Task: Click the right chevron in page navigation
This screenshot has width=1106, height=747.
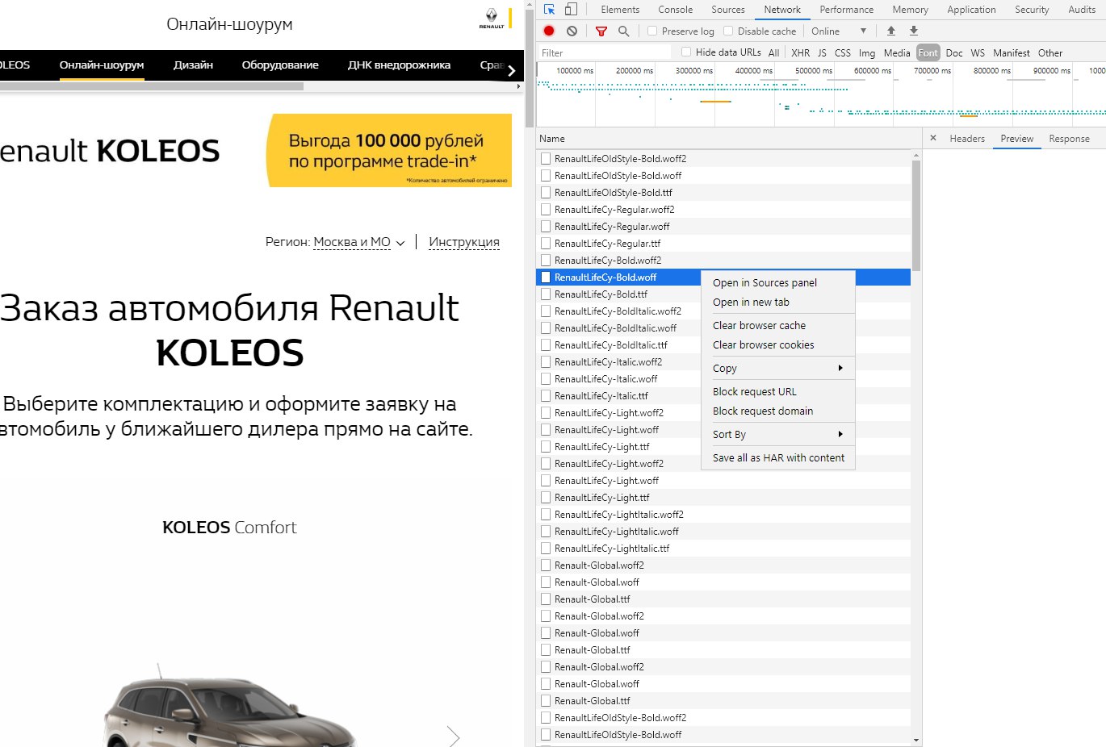Action: click(x=511, y=70)
